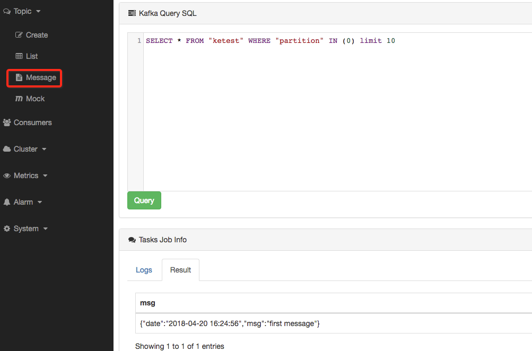Expand the Alarm menu caret

[40, 202]
